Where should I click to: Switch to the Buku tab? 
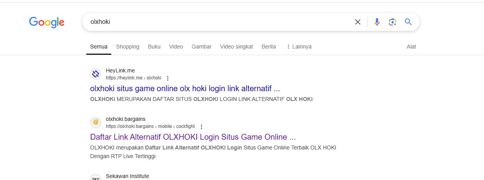tap(154, 47)
